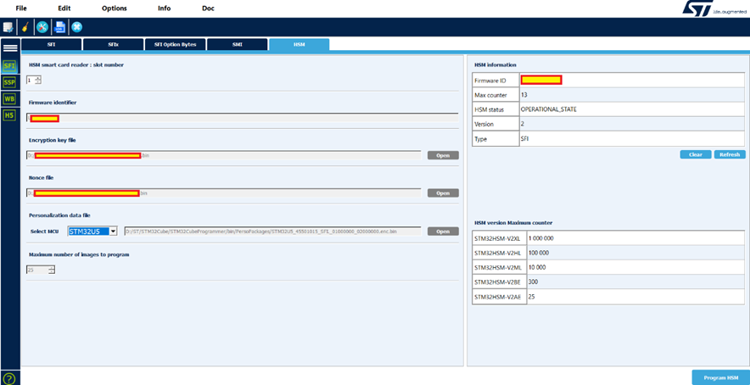Switch to the SMI tab
Screen dimensions: 750x385
tap(237, 44)
